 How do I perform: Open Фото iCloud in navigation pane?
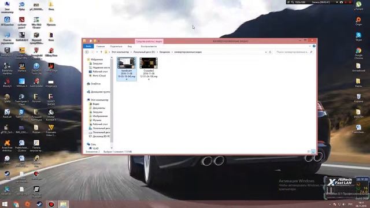[x=99, y=76]
